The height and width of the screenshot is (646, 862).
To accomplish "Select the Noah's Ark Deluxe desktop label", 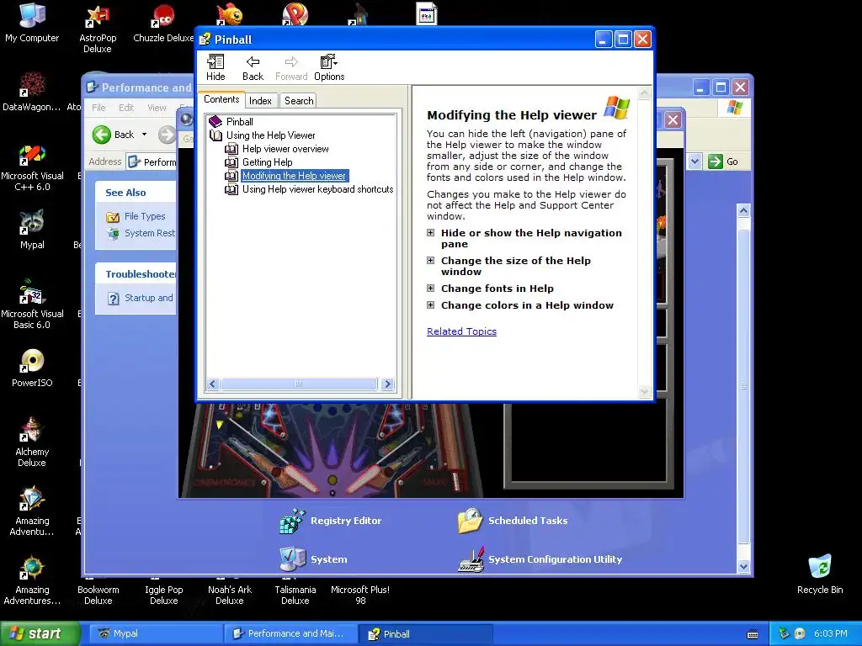I will coord(229,595).
